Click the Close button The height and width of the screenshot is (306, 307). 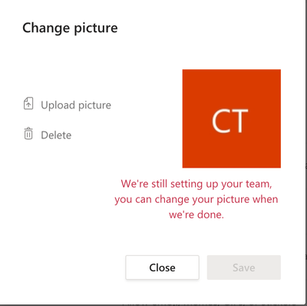coord(162,268)
